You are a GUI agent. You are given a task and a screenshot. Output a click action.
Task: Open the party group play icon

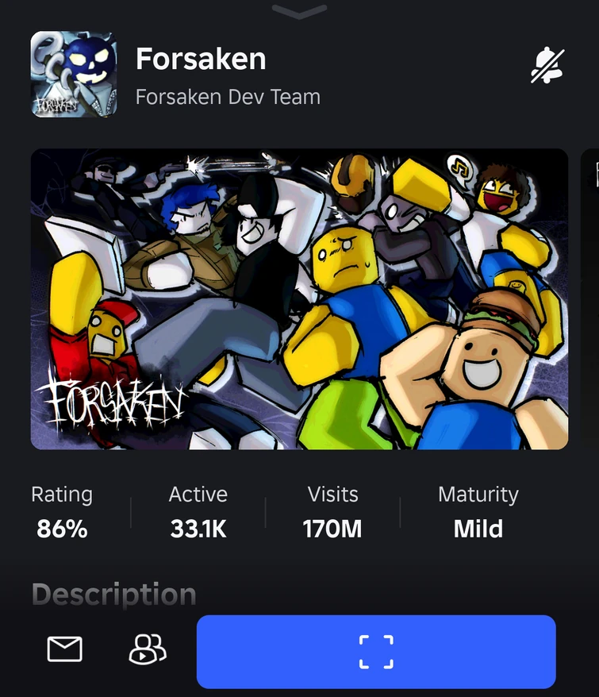[x=148, y=649]
